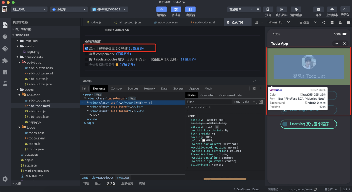
Task: Click the #FFF color swatch in .user styles
Action: coord(204,141)
